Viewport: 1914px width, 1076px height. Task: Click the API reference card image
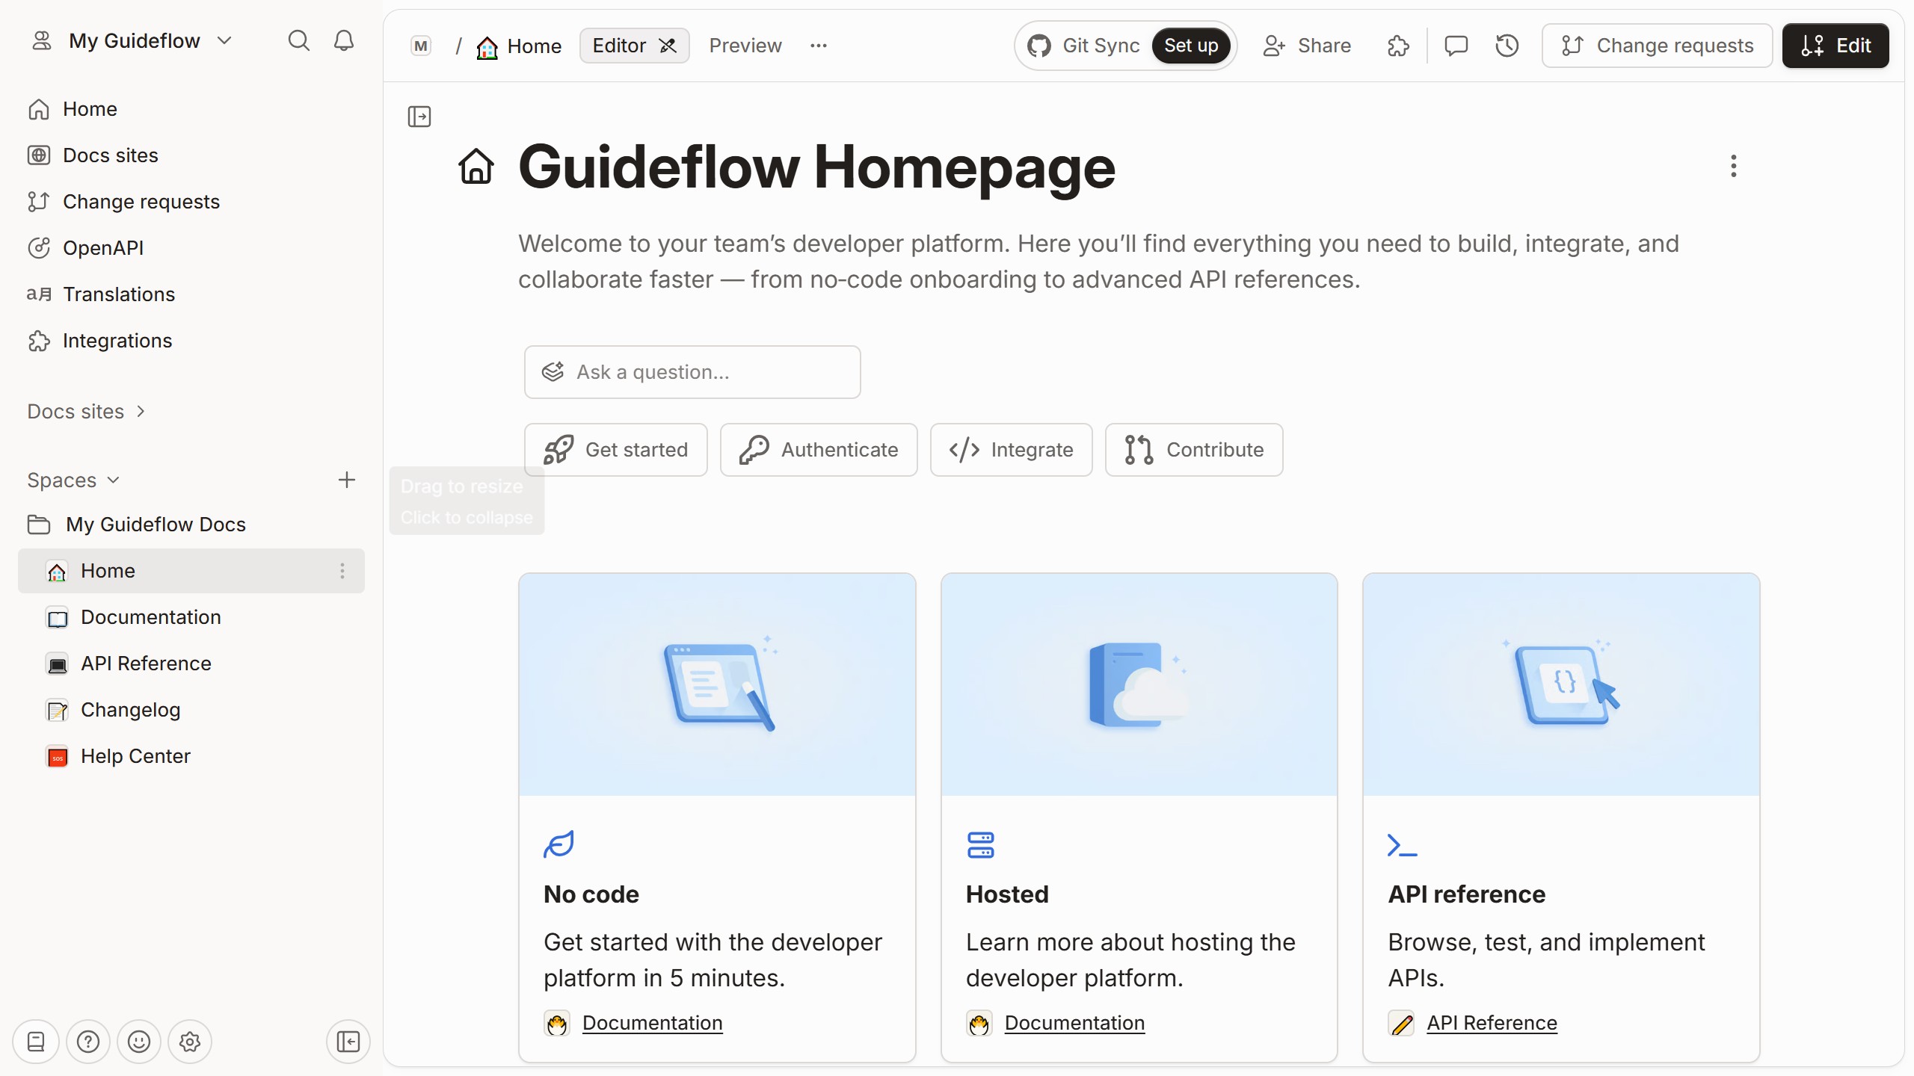pyautogui.click(x=1561, y=684)
